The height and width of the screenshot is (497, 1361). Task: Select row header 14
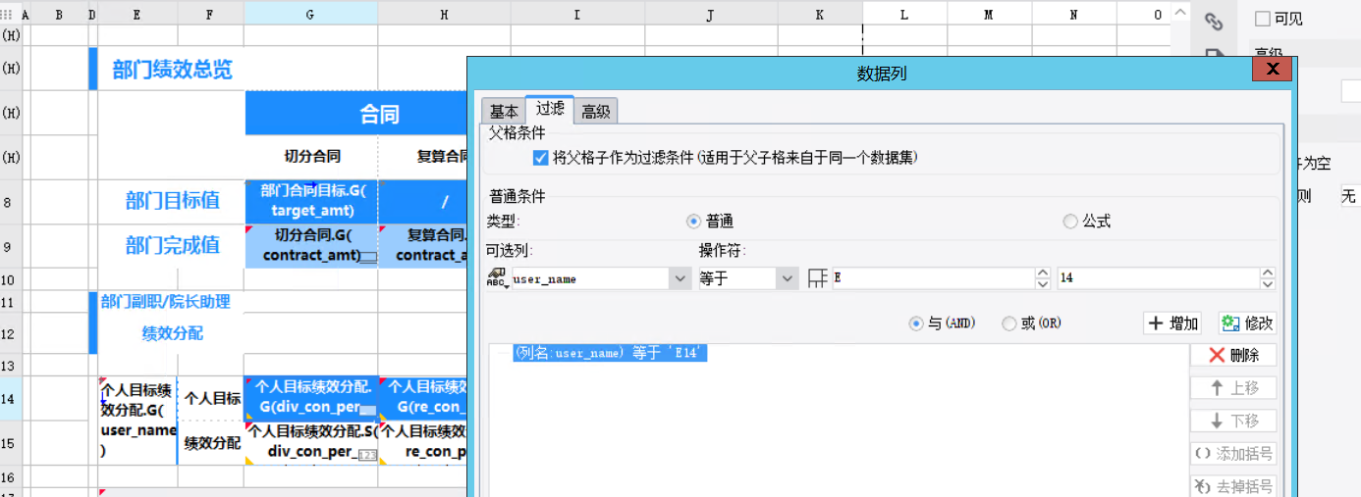tap(11, 398)
